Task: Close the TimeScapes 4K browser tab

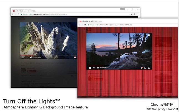Action: coord(97,22)
